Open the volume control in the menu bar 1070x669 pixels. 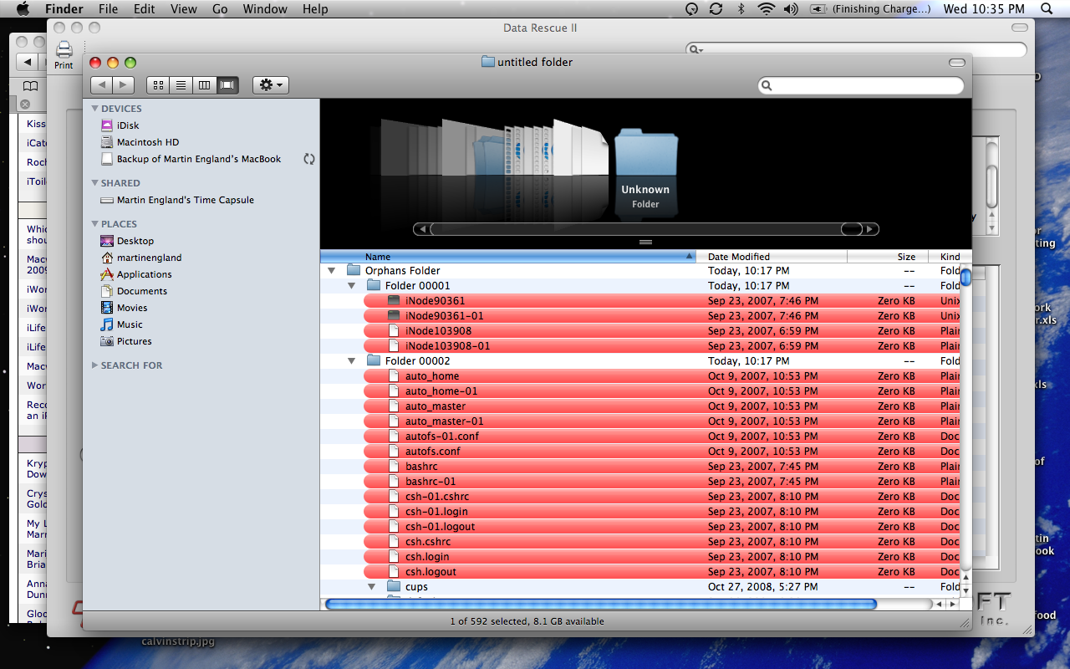791,9
